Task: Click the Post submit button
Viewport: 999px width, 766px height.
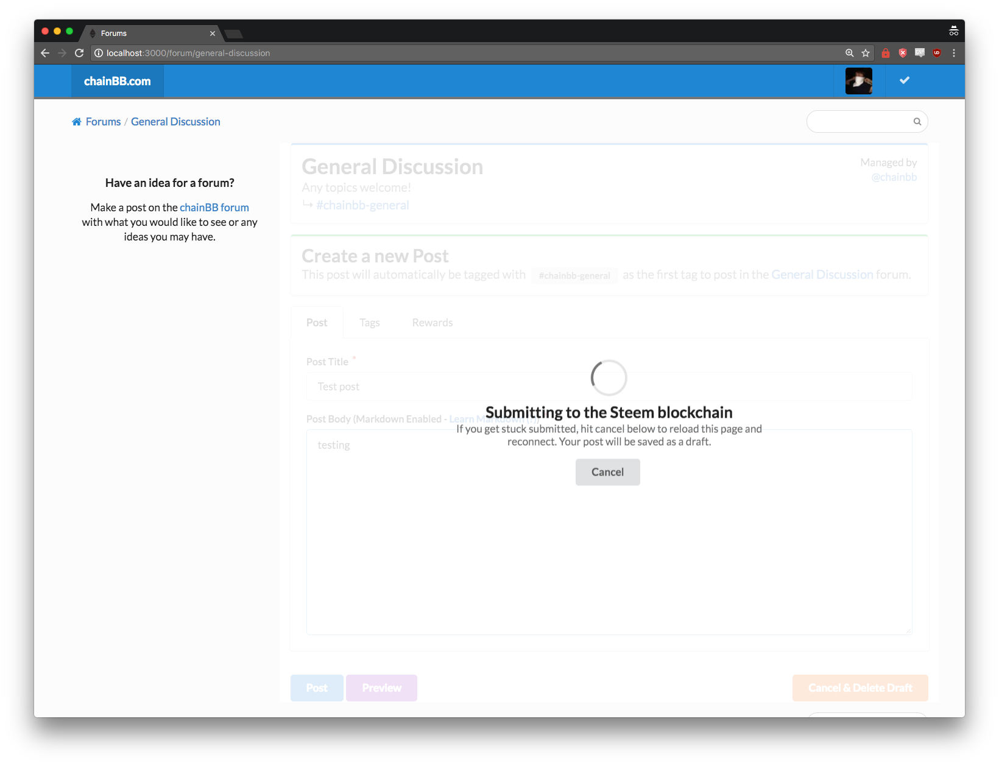Action: click(317, 688)
